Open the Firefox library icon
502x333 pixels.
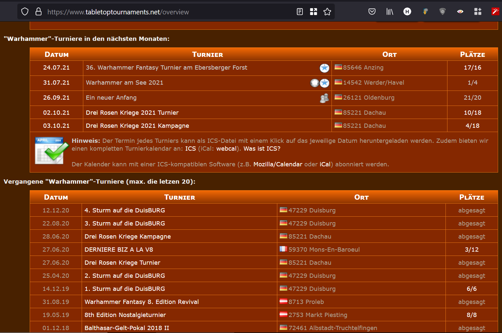(x=390, y=12)
